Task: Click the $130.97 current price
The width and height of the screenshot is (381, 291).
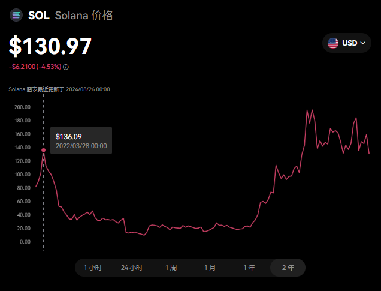Action: (x=50, y=47)
